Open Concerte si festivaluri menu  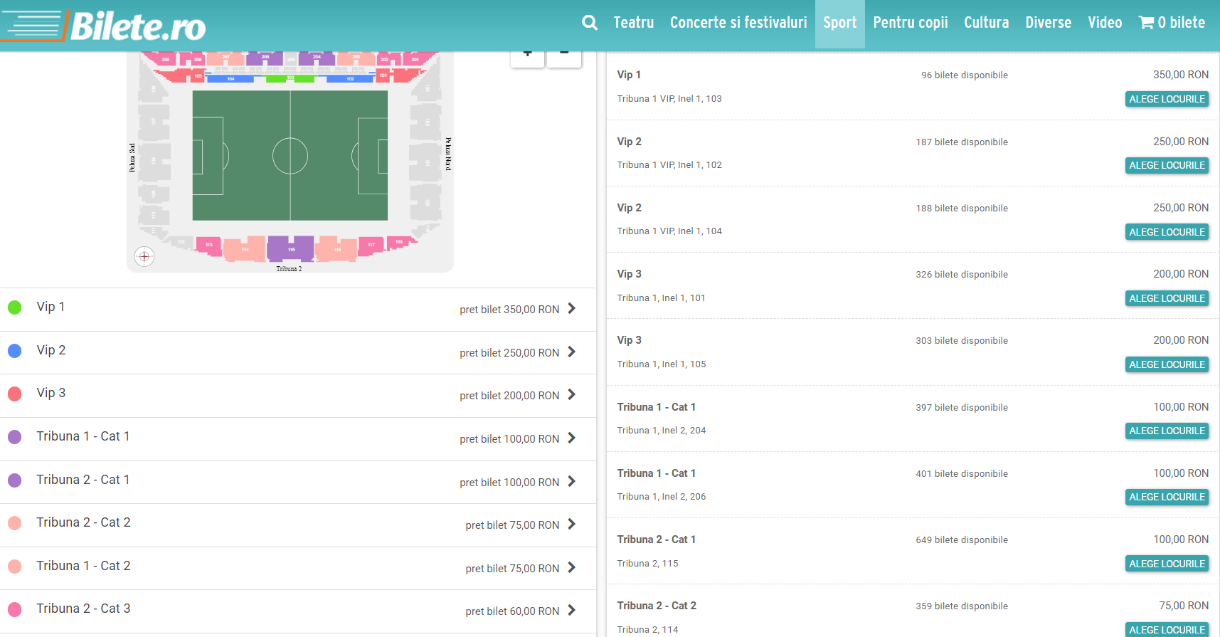(x=738, y=23)
